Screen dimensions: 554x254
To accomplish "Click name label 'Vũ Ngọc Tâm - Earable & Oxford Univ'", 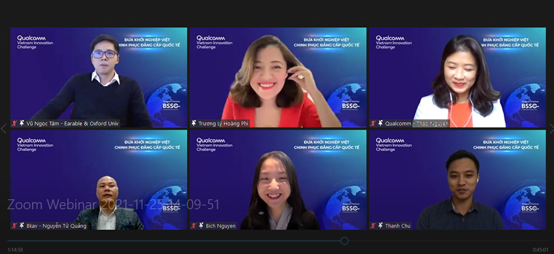I will pyautogui.click(x=73, y=123).
